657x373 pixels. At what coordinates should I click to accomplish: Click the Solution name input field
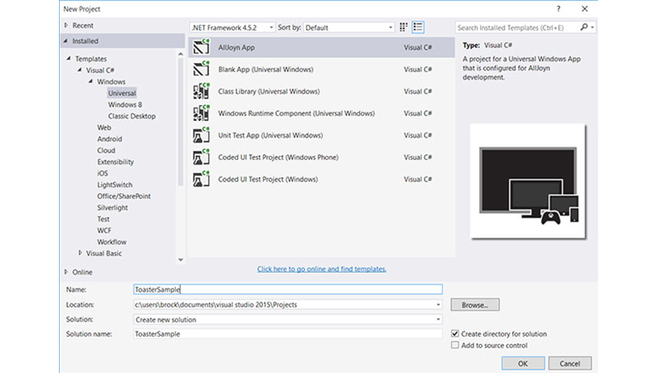[288, 333]
